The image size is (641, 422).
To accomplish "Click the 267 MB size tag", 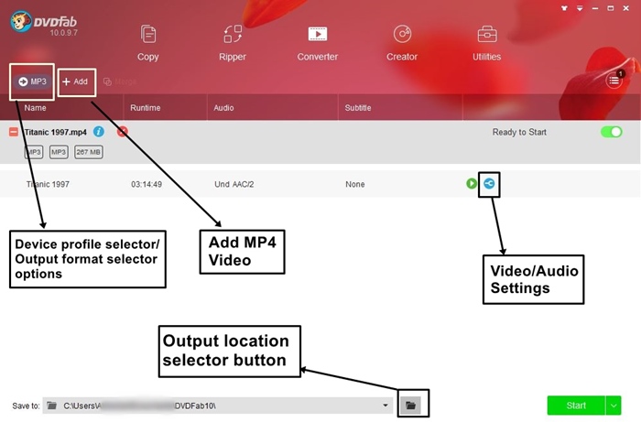I will pyautogui.click(x=89, y=152).
